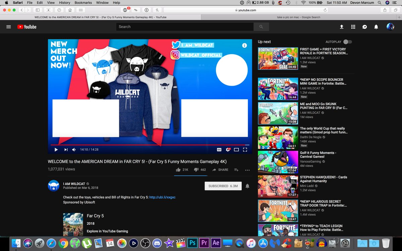Toggle channel notification bell beside Subscribed

[x=247, y=186]
